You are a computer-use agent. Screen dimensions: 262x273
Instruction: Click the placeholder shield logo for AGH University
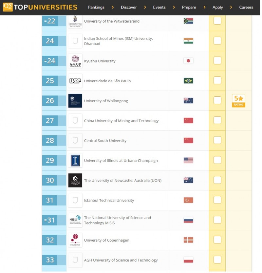[75, 260]
